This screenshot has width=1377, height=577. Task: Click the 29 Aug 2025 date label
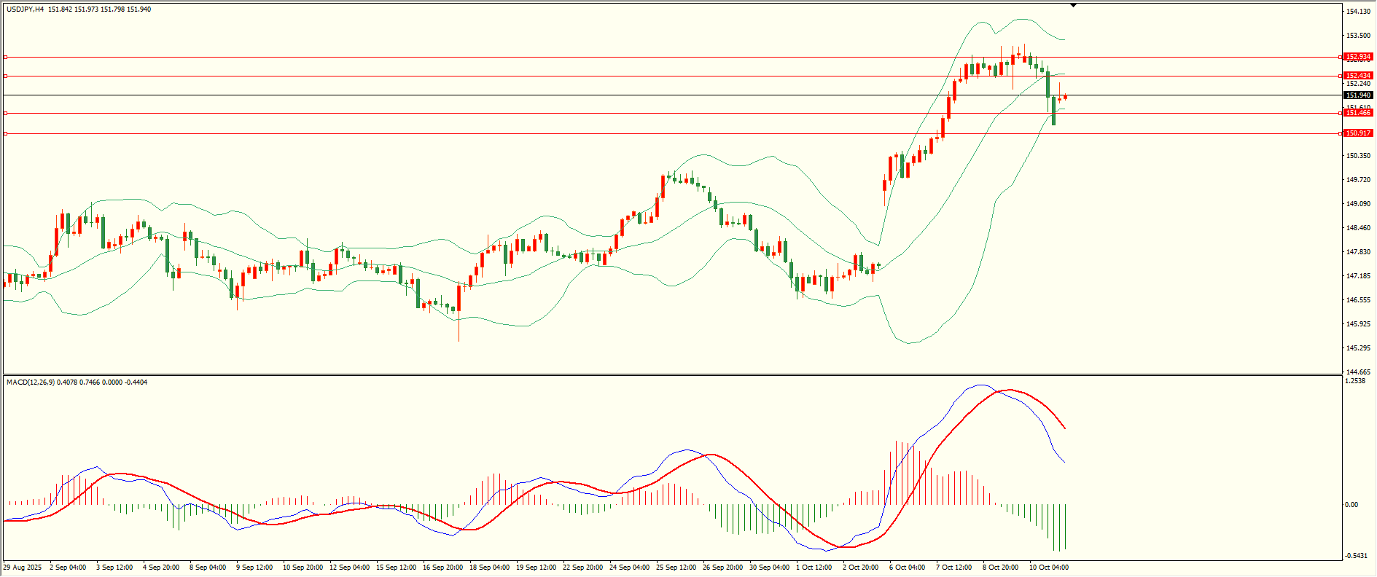23,568
